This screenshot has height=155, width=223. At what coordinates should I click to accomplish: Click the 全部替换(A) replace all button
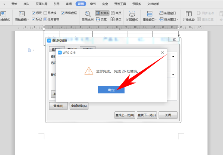tap(79, 106)
